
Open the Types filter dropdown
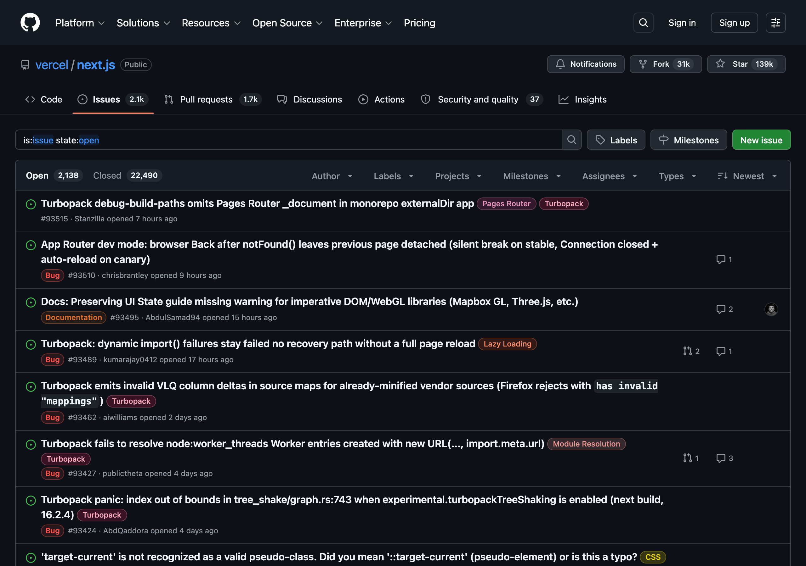tap(678, 176)
